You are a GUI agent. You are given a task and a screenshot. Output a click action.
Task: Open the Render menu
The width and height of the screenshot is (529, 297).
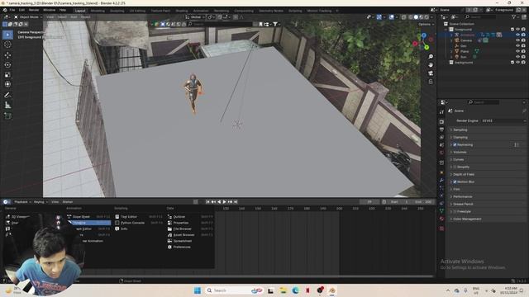(34, 10)
